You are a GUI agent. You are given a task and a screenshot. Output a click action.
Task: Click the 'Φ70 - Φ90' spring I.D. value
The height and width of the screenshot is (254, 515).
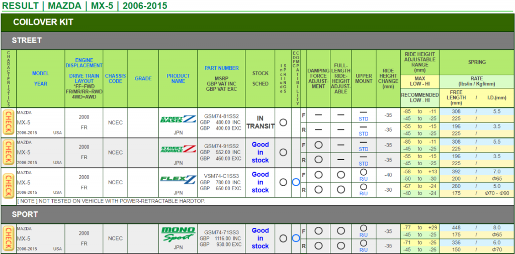pyautogui.click(x=496, y=194)
